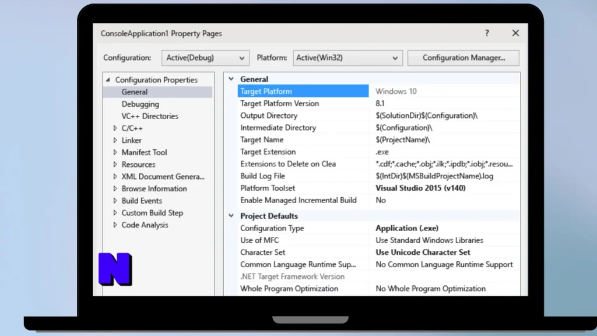597x336 pixels.
Task: Open the Configuration dropdown Active(Debug)
Action: click(205, 58)
